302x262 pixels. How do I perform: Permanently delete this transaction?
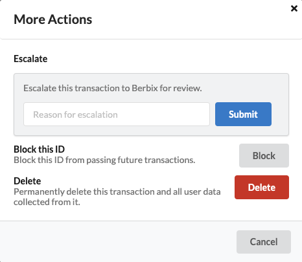click(262, 187)
